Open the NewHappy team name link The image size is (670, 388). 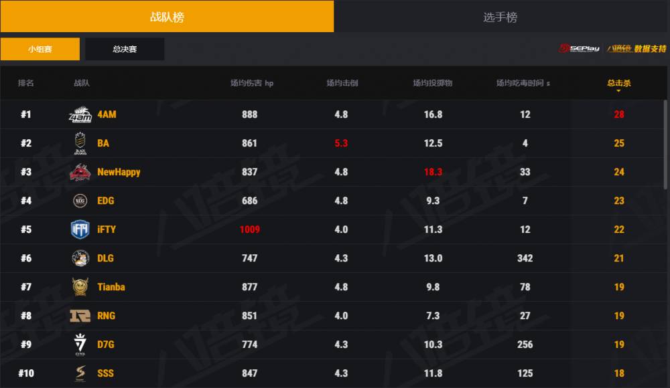pyautogui.click(x=119, y=172)
